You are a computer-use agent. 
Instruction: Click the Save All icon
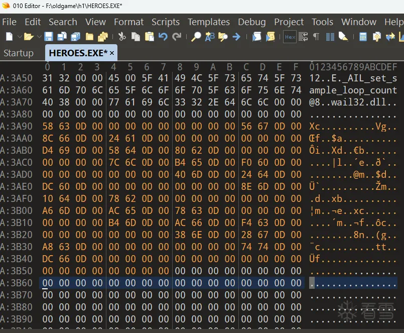76,37
